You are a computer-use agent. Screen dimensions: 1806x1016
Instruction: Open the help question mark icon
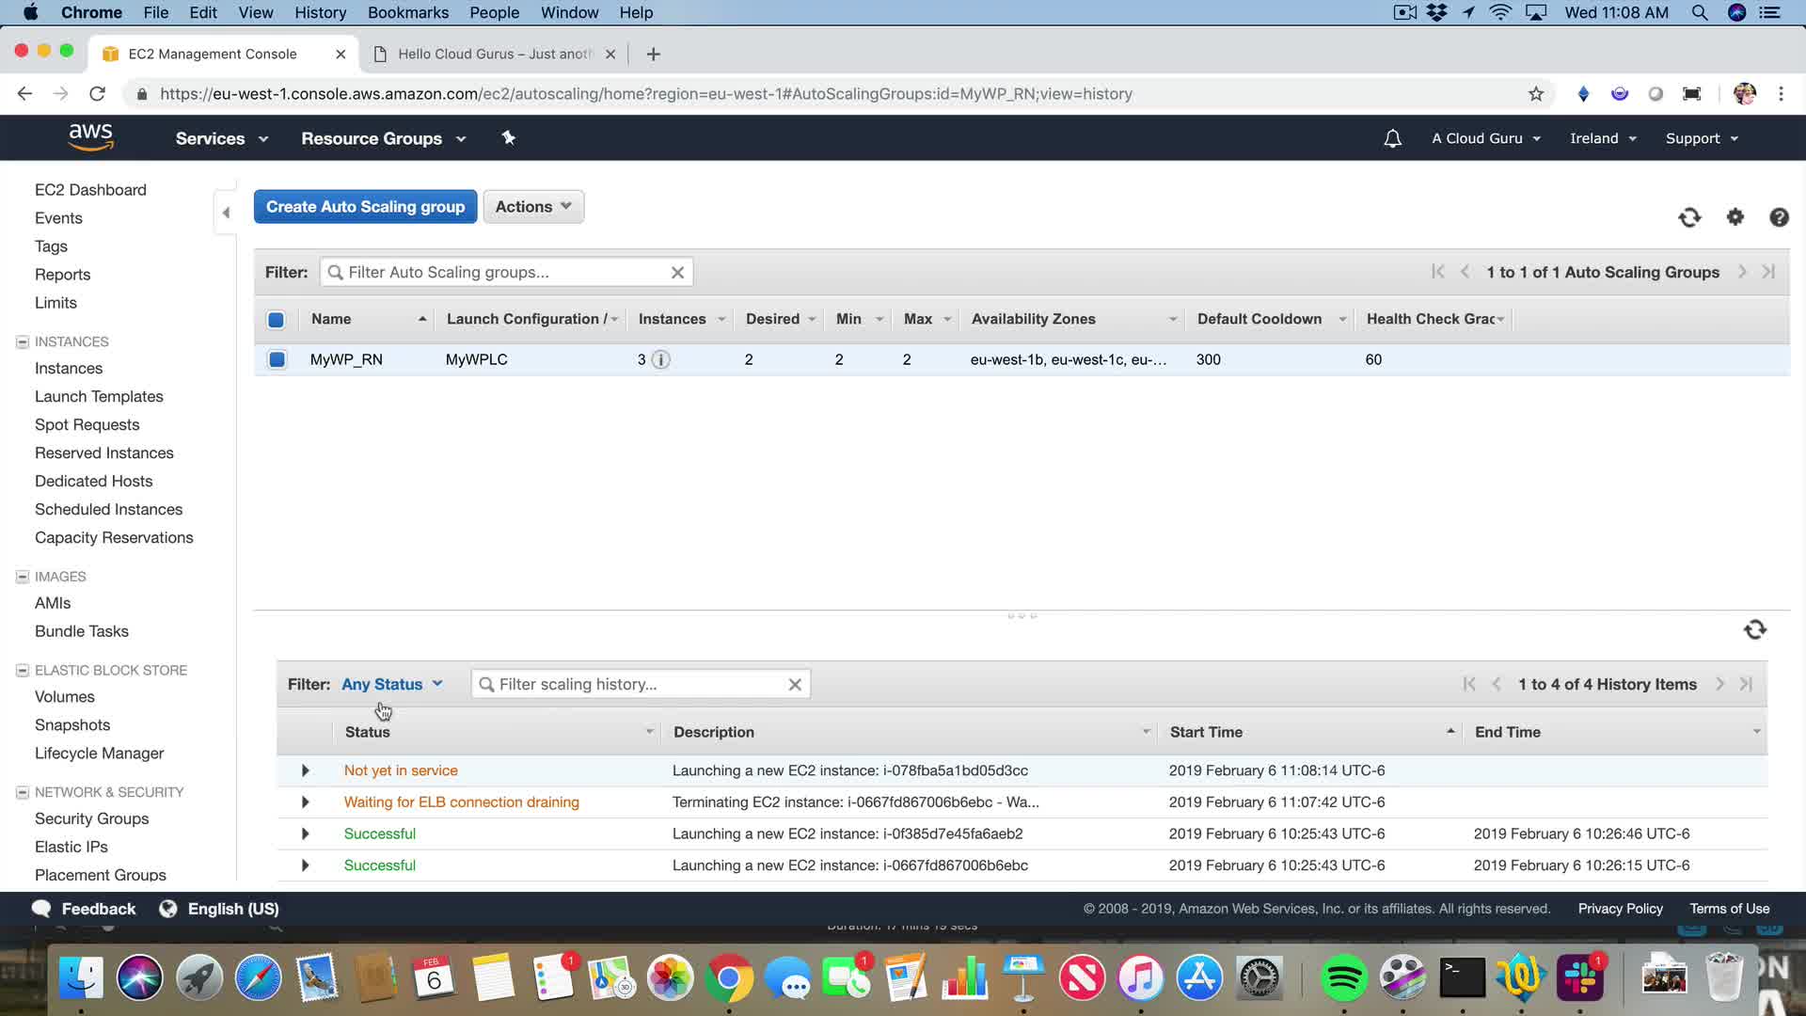(x=1778, y=217)
